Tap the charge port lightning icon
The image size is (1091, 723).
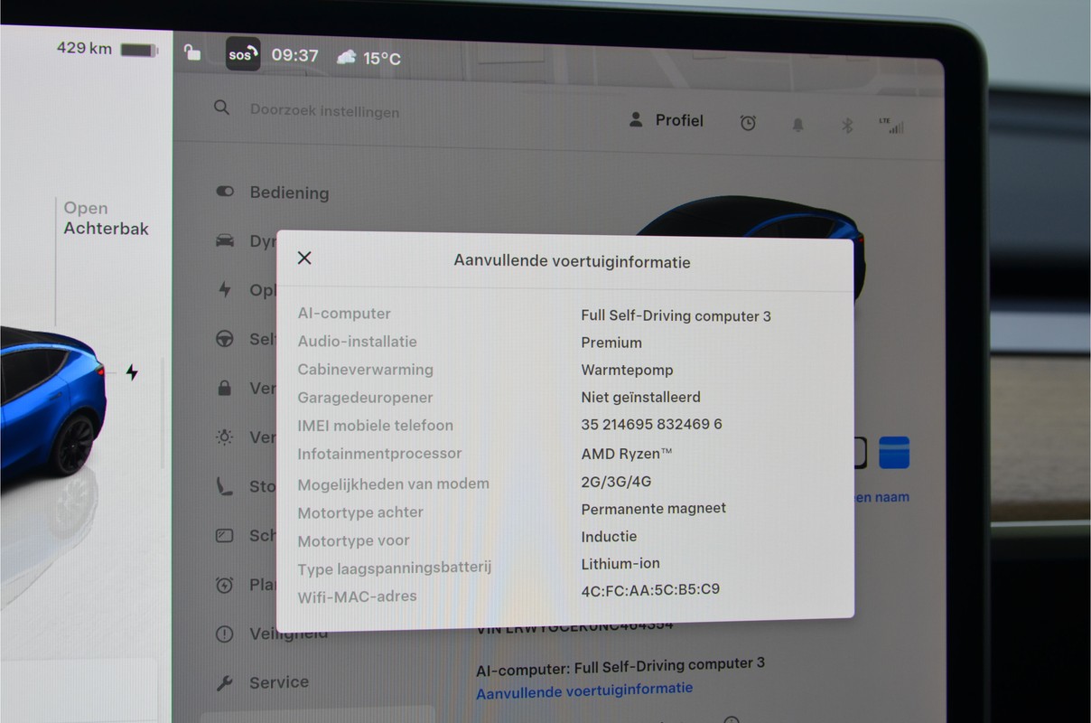coord(132,372)
